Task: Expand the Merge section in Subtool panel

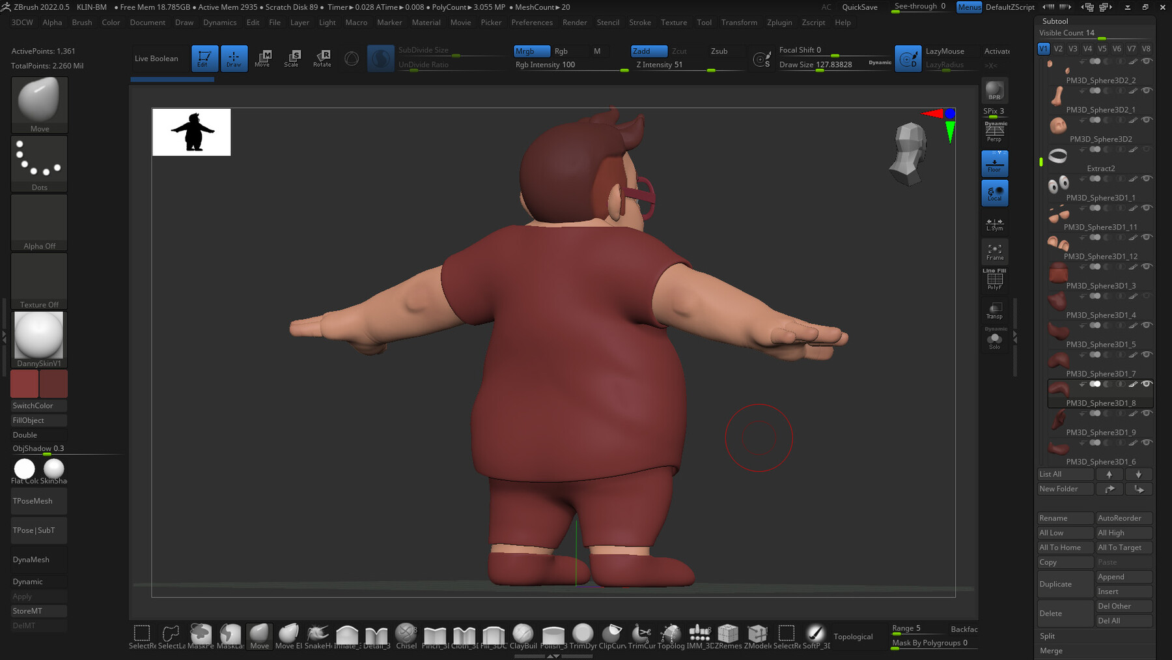Action: point(1094,650)
